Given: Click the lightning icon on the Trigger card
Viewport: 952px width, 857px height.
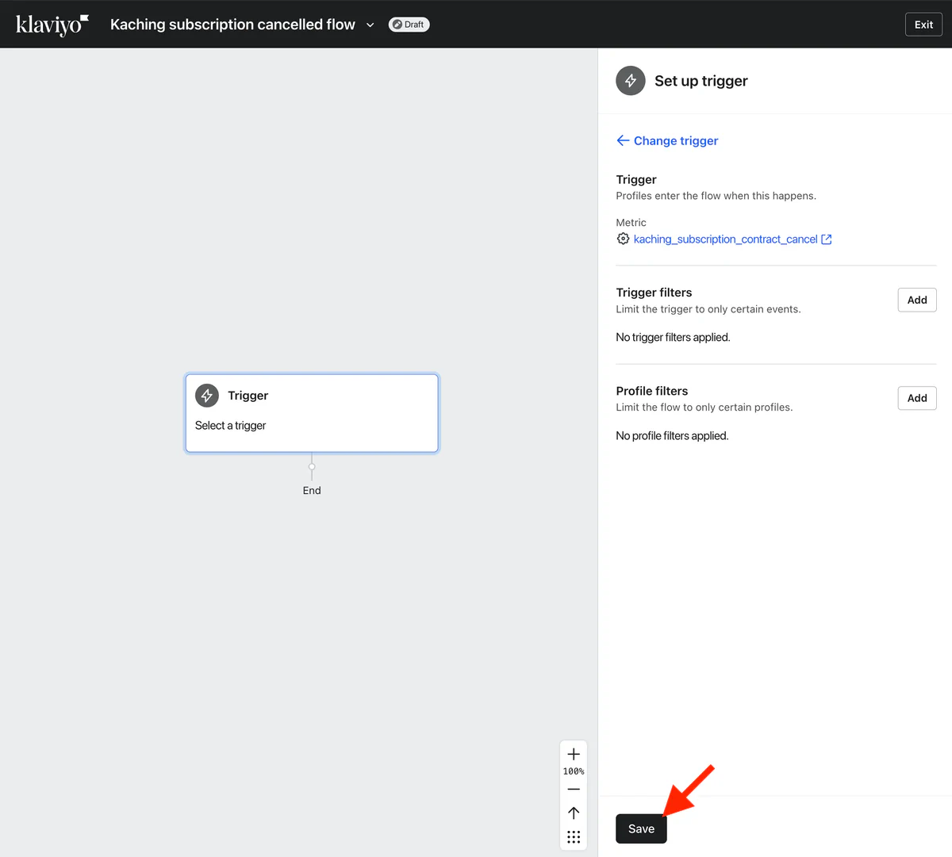Looking at the screenshot, I should tap(207, 396).
